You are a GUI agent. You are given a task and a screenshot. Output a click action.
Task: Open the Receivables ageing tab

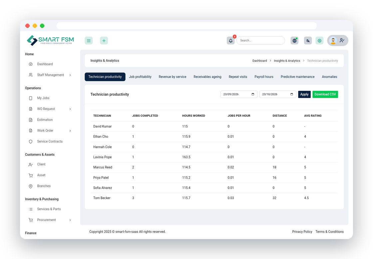coord(207,77)
